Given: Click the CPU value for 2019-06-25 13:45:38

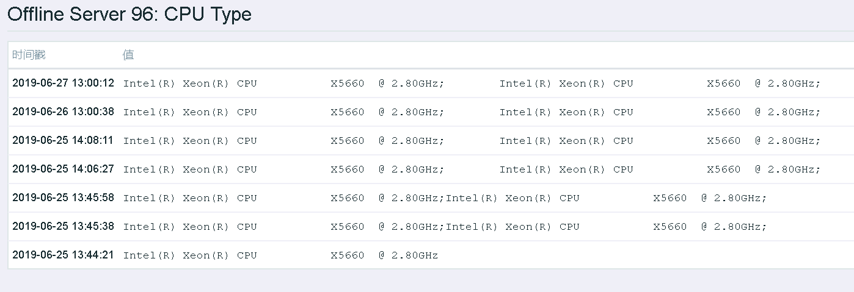Looking at the screenshot, I should coord(445,227).
